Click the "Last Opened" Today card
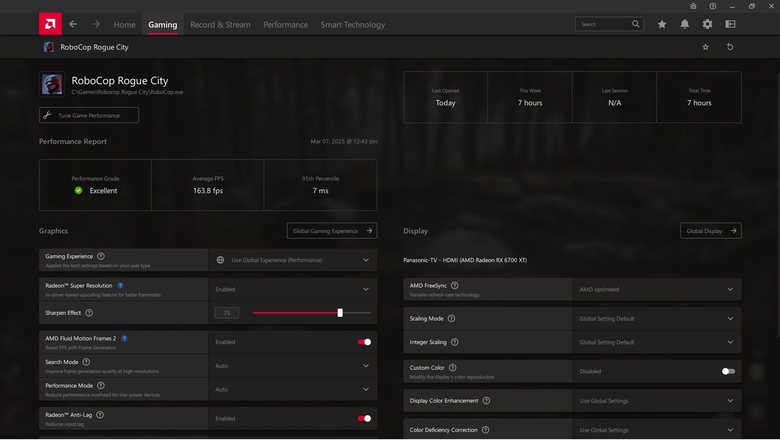The width and height of the screenshot is (780, 440). point(446,97)
